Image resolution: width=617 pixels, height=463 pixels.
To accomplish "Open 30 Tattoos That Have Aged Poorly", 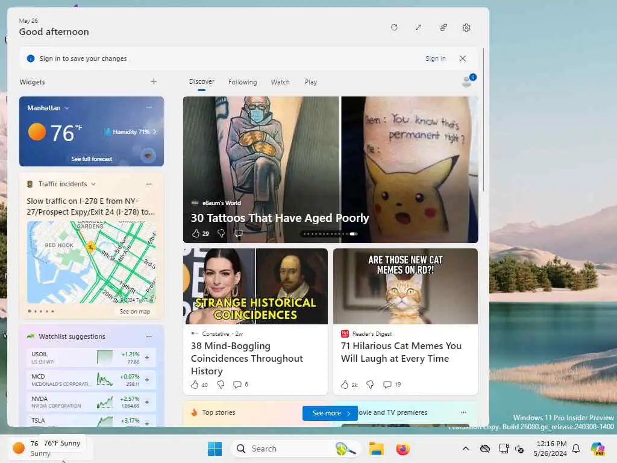I will point(280,218).
